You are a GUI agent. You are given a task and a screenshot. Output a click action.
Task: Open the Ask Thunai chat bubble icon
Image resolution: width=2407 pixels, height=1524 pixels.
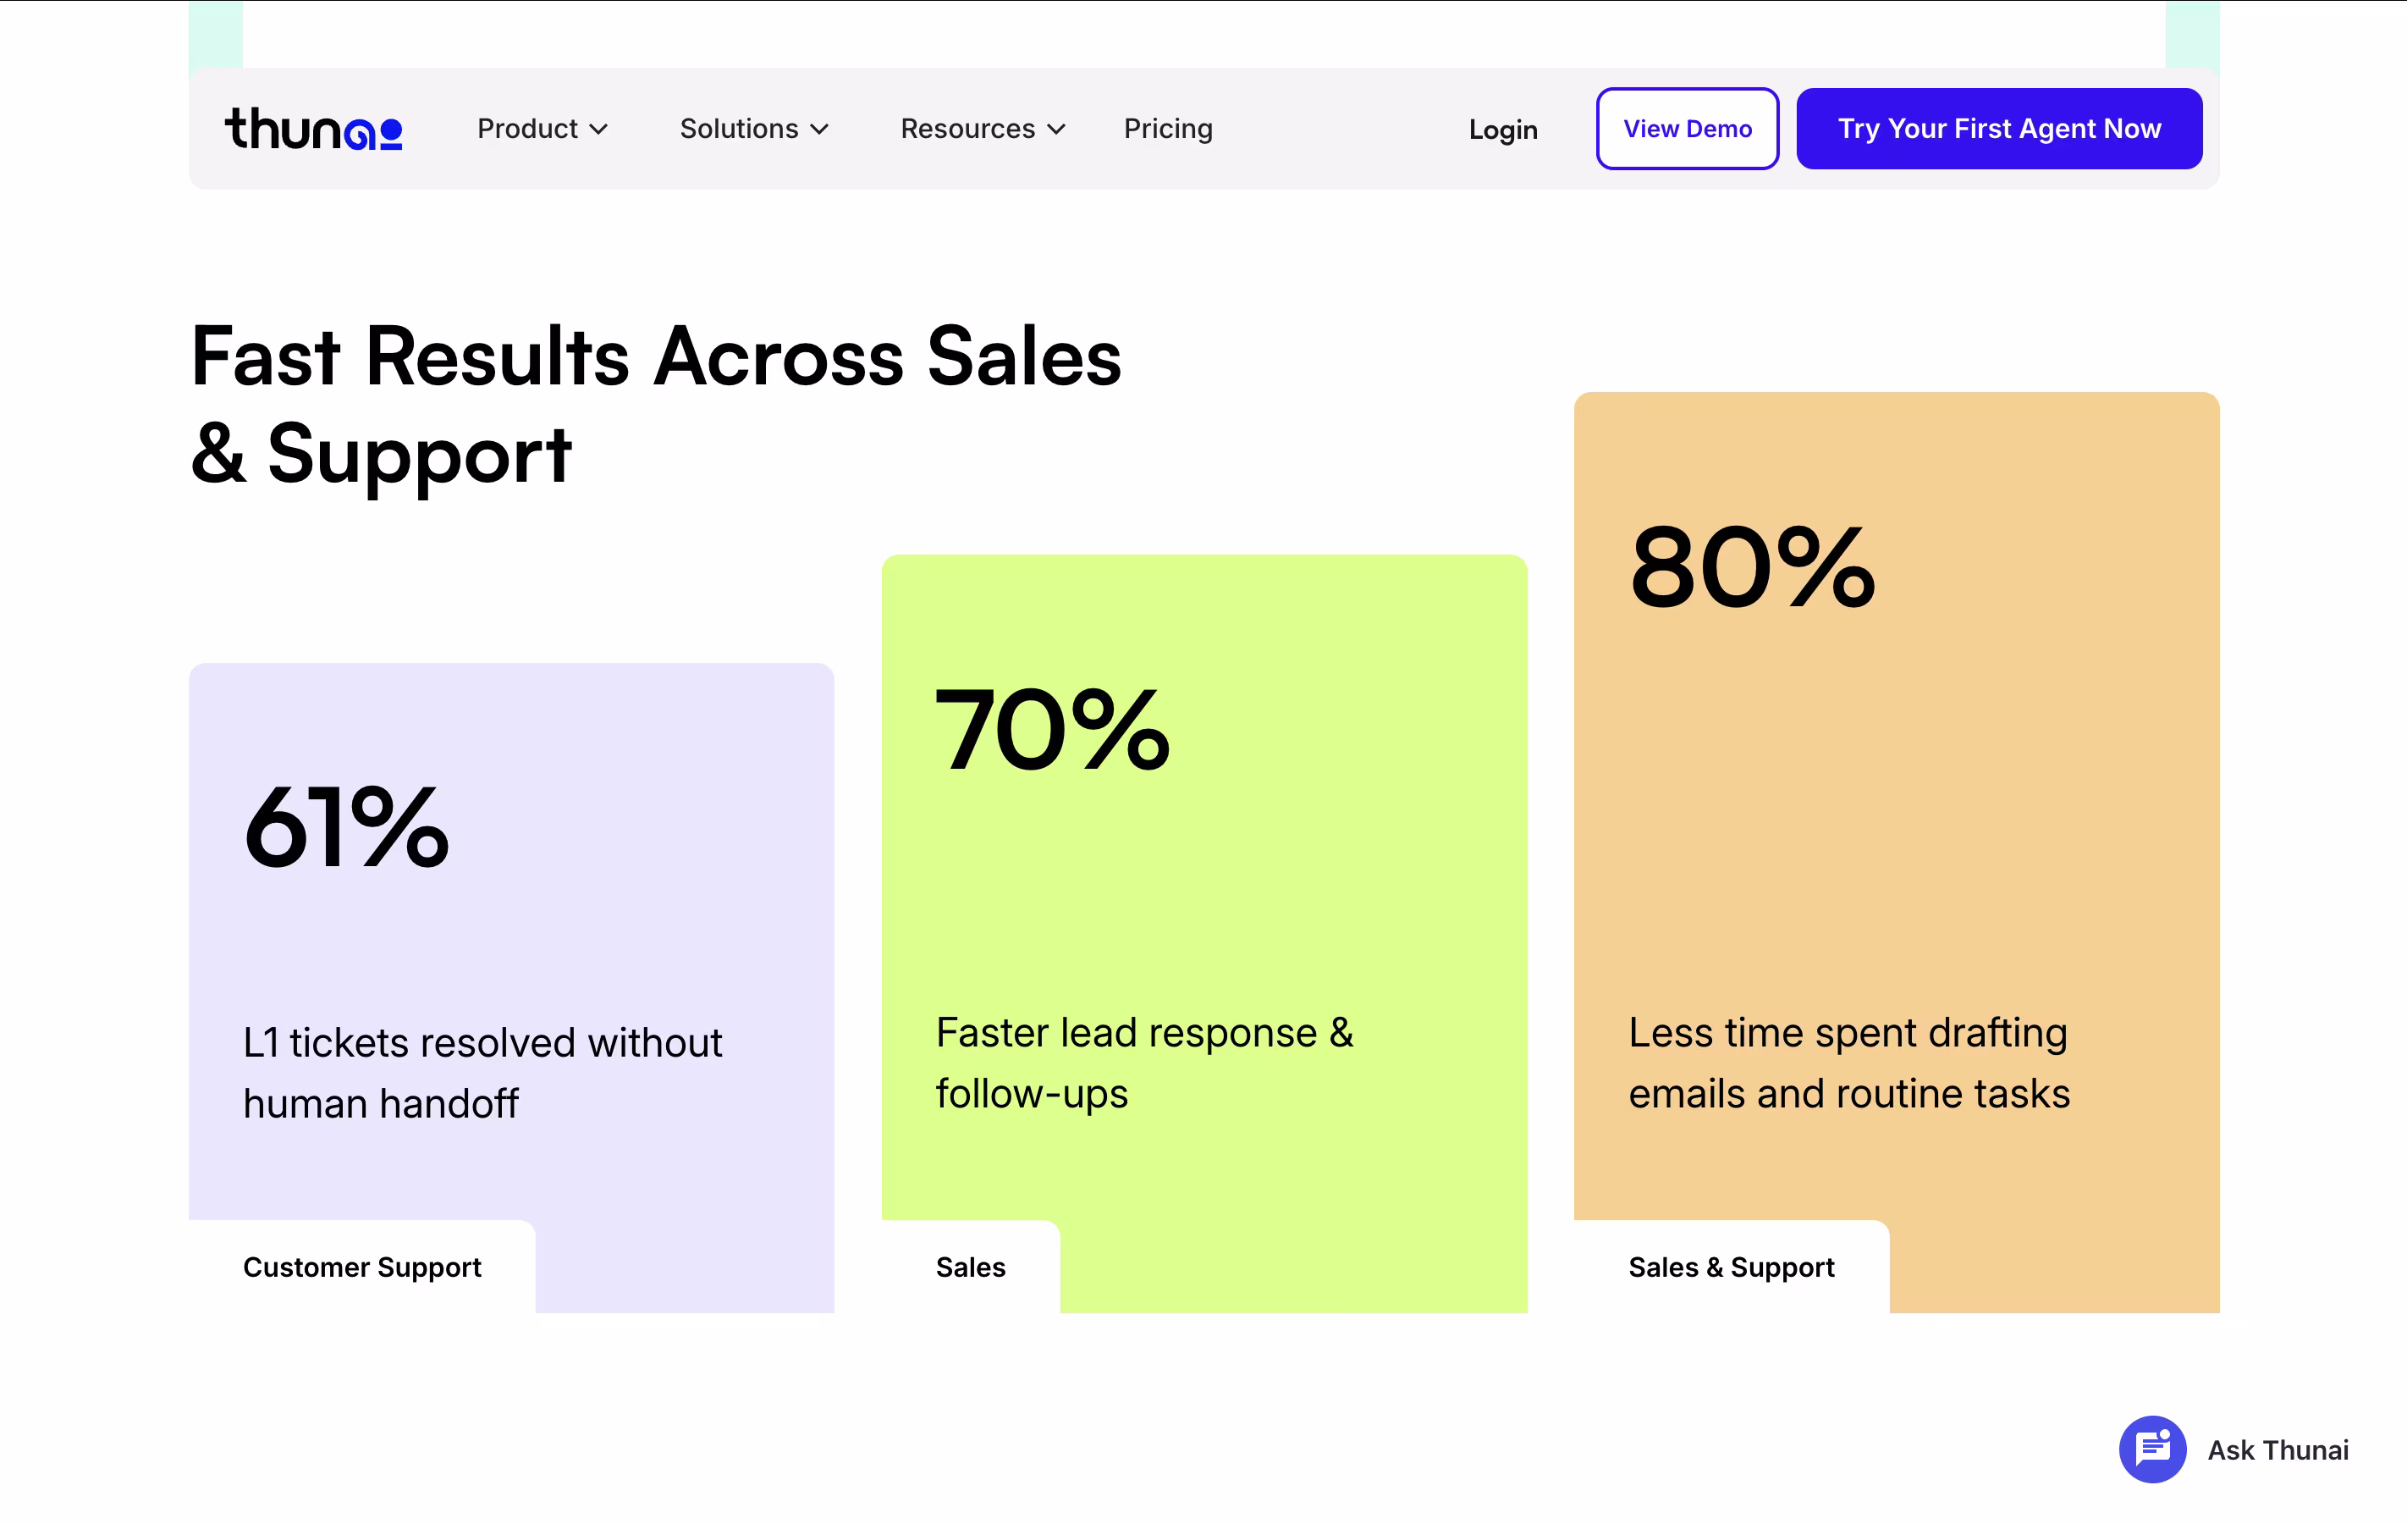pos(2151,1448)
